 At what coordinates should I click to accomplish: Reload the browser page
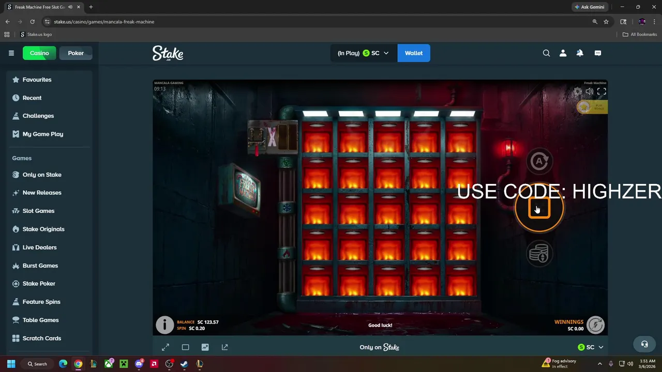pyautogui.click(x=32, y=22)
